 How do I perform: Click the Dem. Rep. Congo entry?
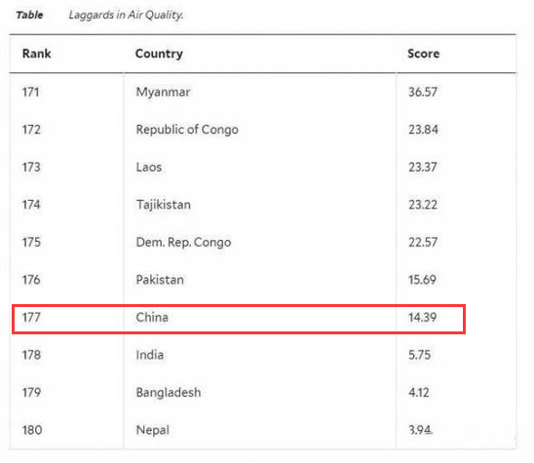pyautogui.click(x=183, y=242)
